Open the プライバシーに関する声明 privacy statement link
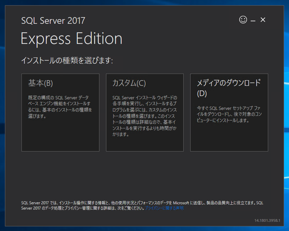 (164, 208)
